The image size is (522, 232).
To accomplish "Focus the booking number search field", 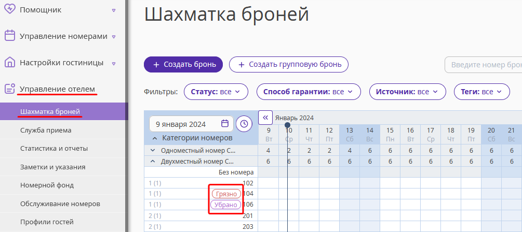I will [x=484, y=65].
